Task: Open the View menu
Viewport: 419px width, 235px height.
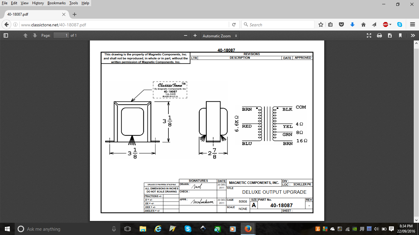Action: click(25, 3)
